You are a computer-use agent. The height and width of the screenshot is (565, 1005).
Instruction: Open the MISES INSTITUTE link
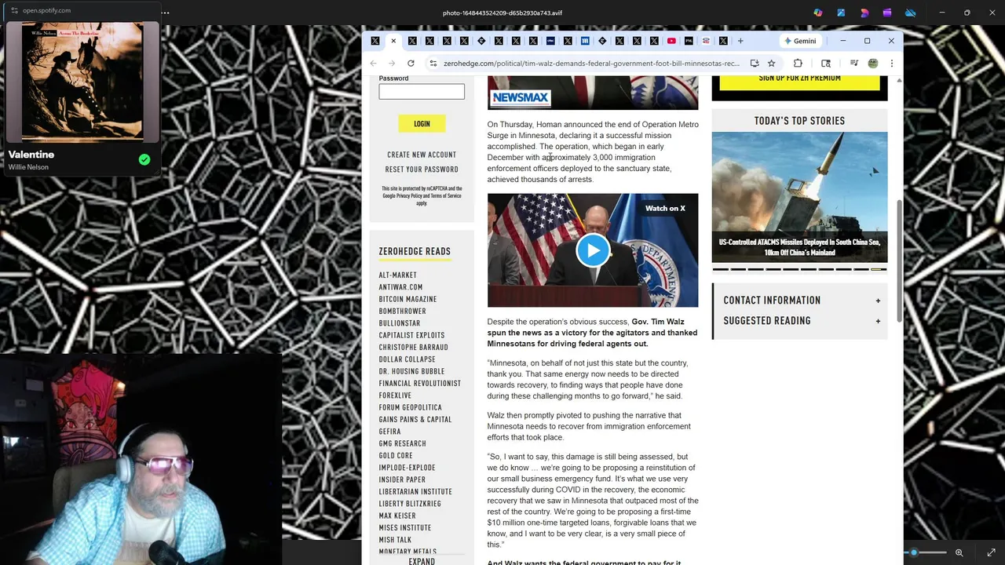(405, 528)
